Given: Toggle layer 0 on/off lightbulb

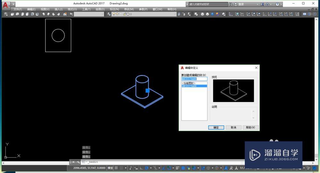Looking at the screenshot, I should (114, 14).
